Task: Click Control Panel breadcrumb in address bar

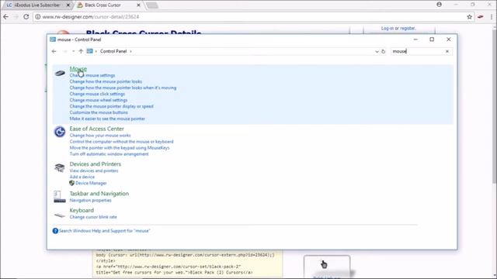Action: [x=113, y=51]
